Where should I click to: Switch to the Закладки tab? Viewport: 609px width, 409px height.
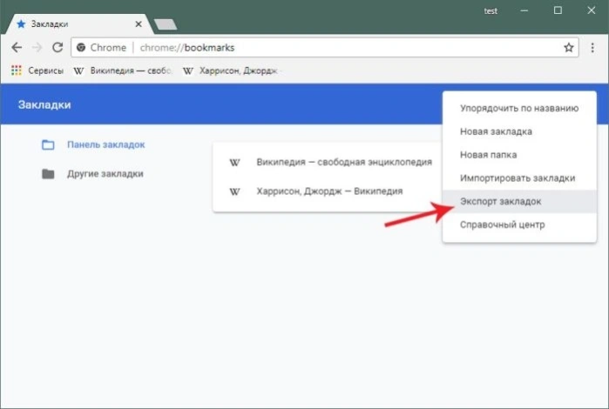[79, 24]
